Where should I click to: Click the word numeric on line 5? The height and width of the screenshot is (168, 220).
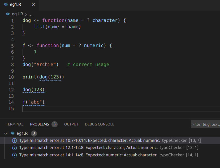(x=94, y=45)
